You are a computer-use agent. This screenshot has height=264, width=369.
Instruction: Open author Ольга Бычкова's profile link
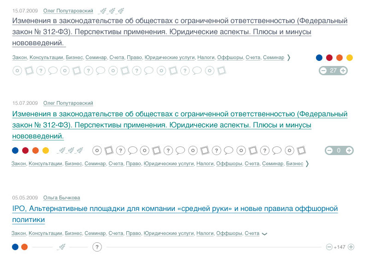click(x=61, y=198)
